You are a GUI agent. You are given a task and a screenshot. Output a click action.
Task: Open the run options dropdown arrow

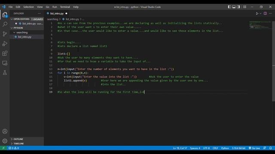(260, 13)
